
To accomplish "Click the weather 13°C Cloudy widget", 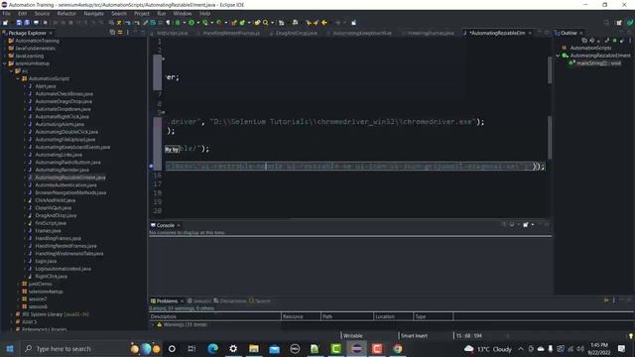I will click(x=488, y=349).
